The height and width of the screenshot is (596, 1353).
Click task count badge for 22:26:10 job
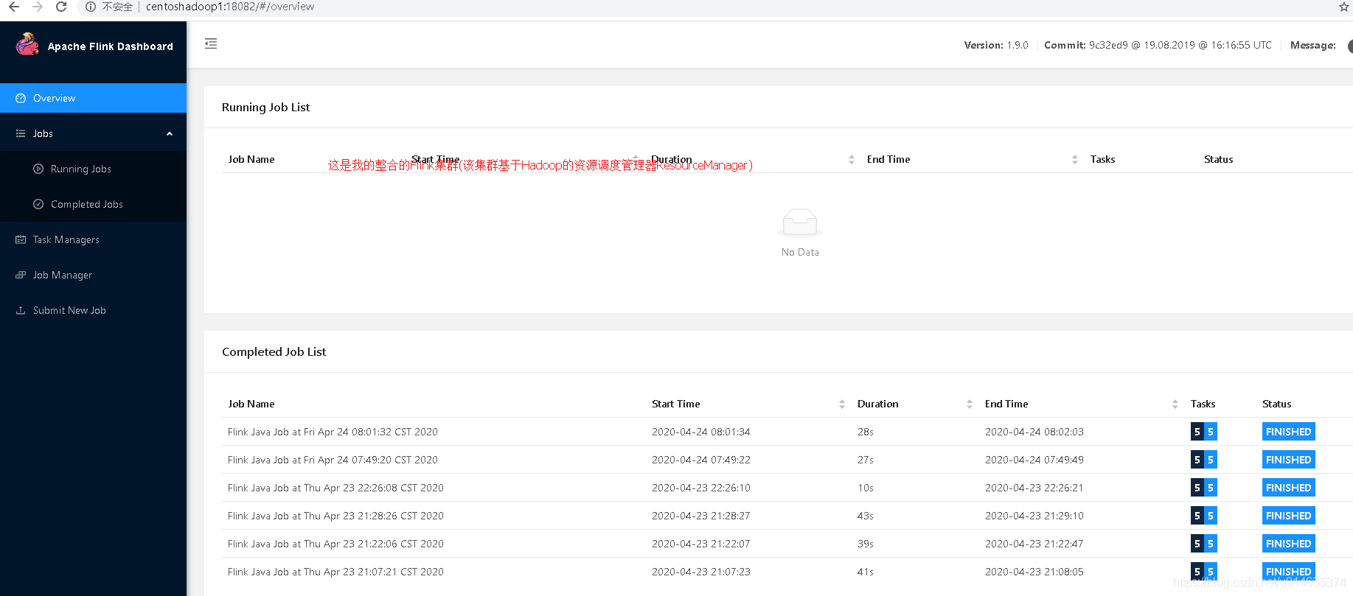pyautogui.click(x=1203, y=488)
